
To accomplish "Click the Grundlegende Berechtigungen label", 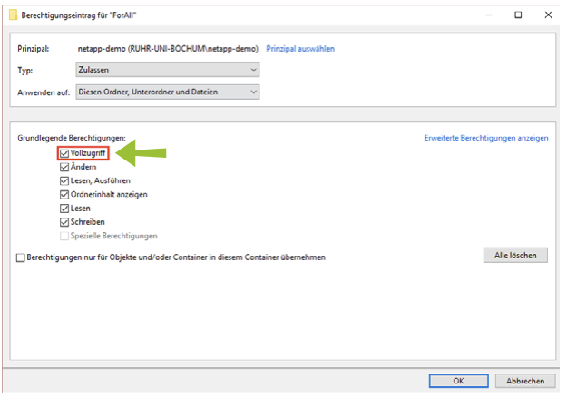I will click(72, 138).
